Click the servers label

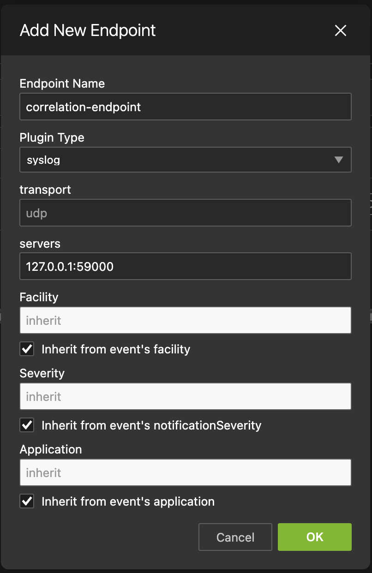pyautogui.click(x=40, y=244)
